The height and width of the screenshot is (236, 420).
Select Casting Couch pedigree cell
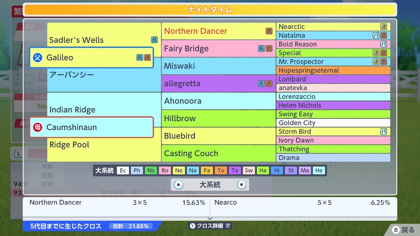218,153
